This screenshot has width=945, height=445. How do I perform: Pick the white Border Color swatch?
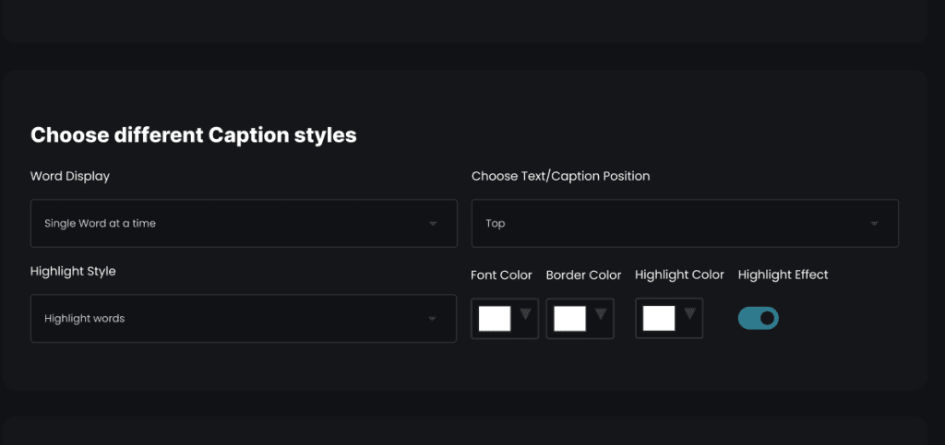point(569,318)
